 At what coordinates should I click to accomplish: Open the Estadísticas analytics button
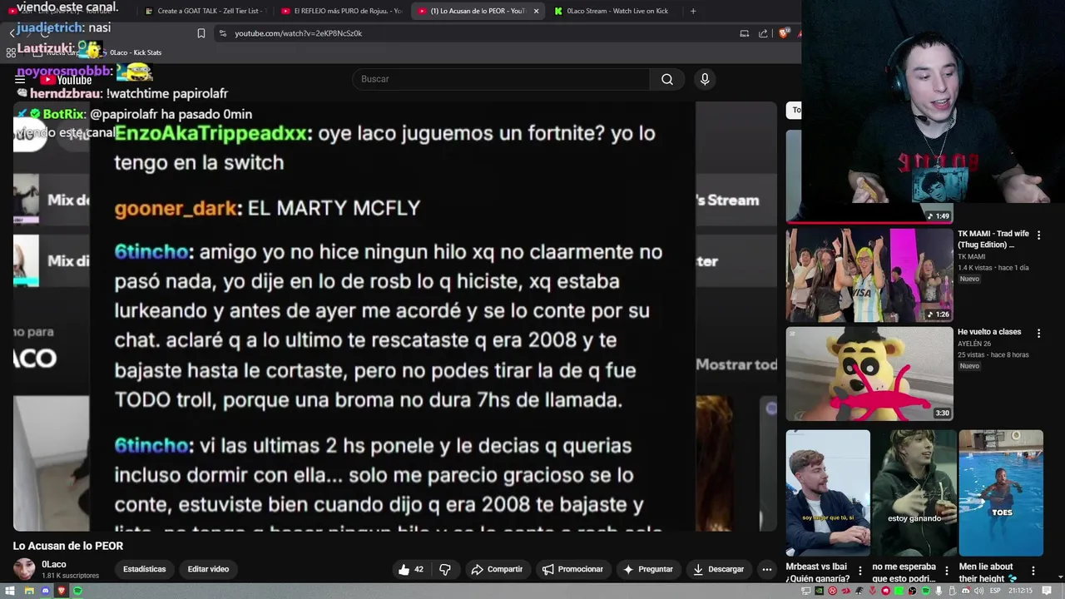[x=144, y=569]
